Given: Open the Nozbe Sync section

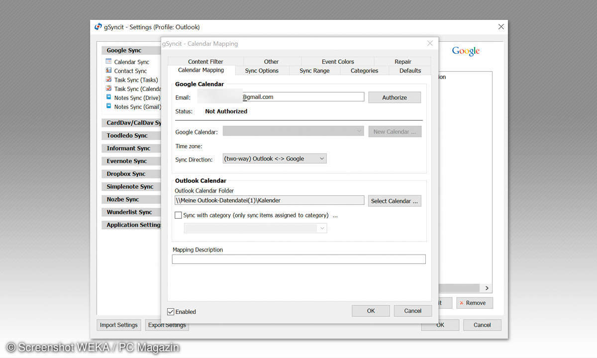Looking at the screenshot, I should point(131,199).
